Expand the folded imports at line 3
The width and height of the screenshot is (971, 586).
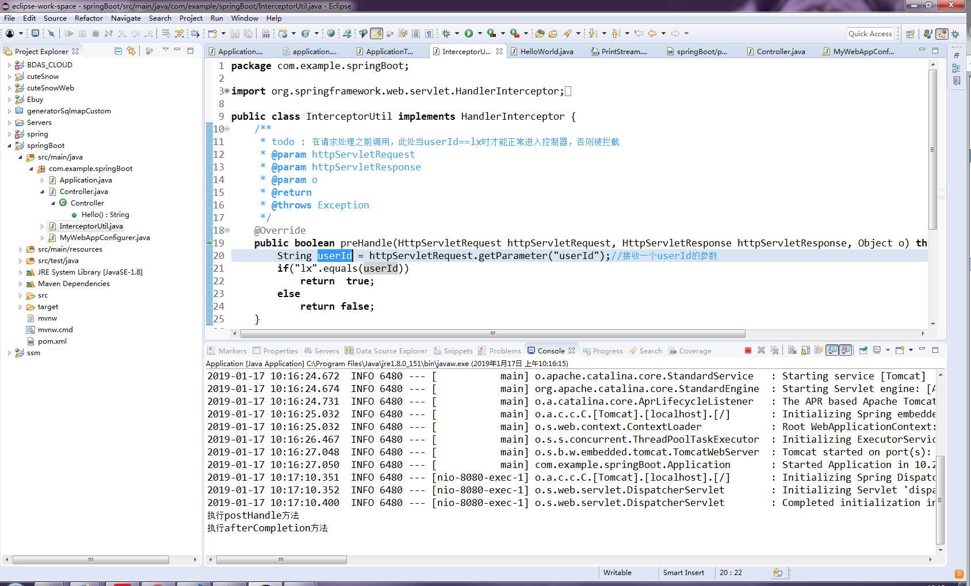click(x=227, y=91)
